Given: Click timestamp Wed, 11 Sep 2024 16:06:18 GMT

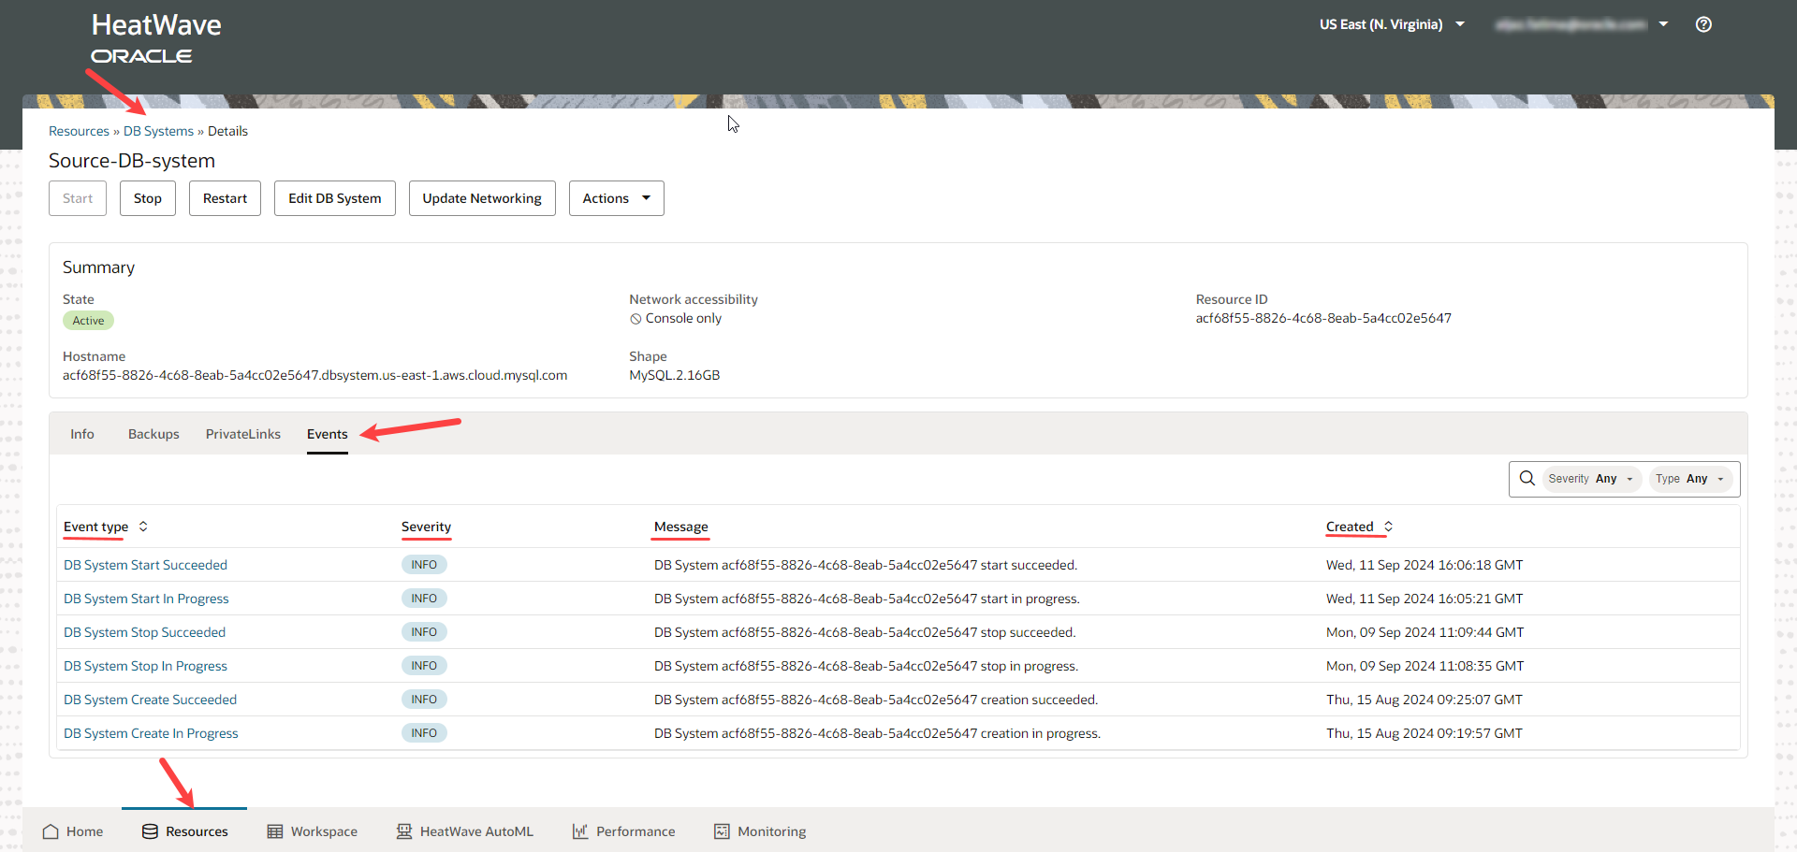Looking at the screenshot, I should pyautogui.click(x=1424, y=565).
